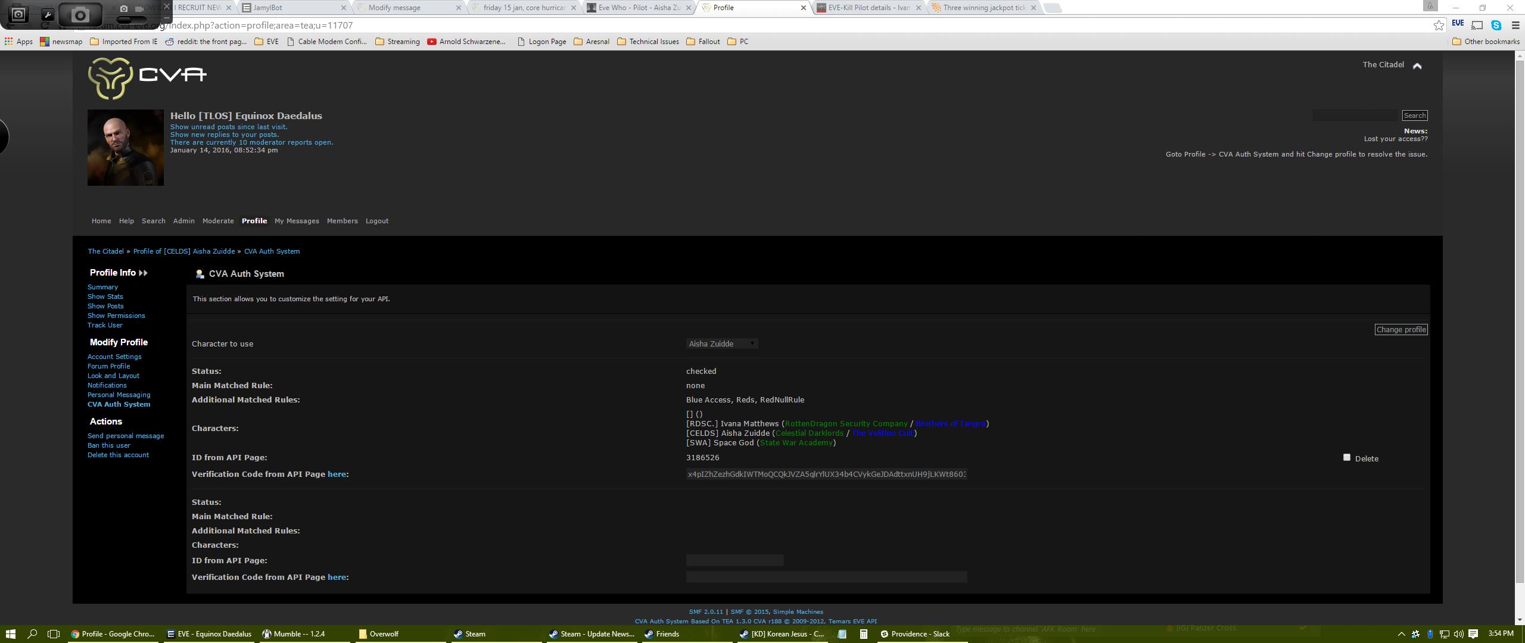The width and height of the screenshot is (1525, 643).
Task: Open Windows Start menu
Action: coord(10,633)
